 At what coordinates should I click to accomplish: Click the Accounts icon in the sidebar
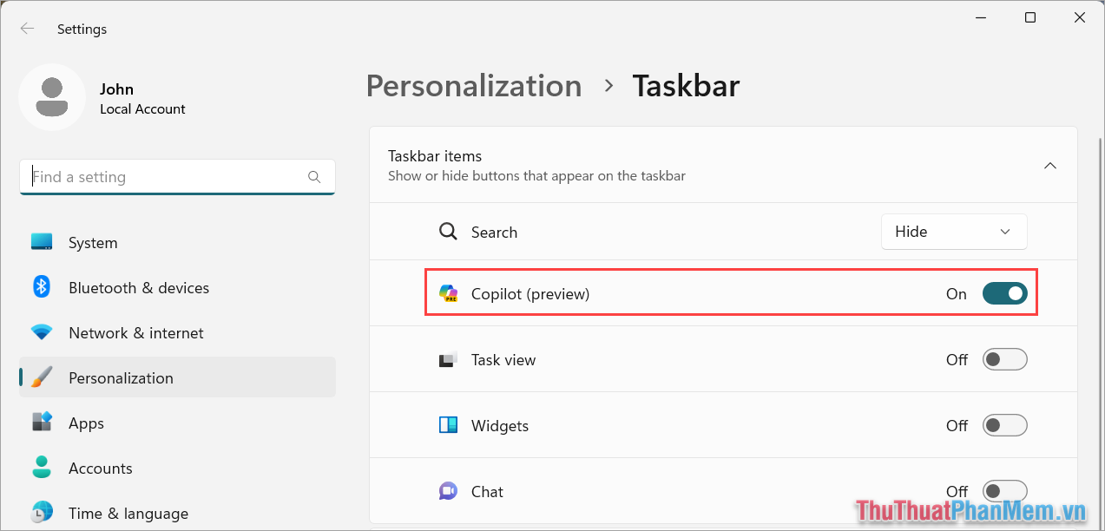pos(42,468)
